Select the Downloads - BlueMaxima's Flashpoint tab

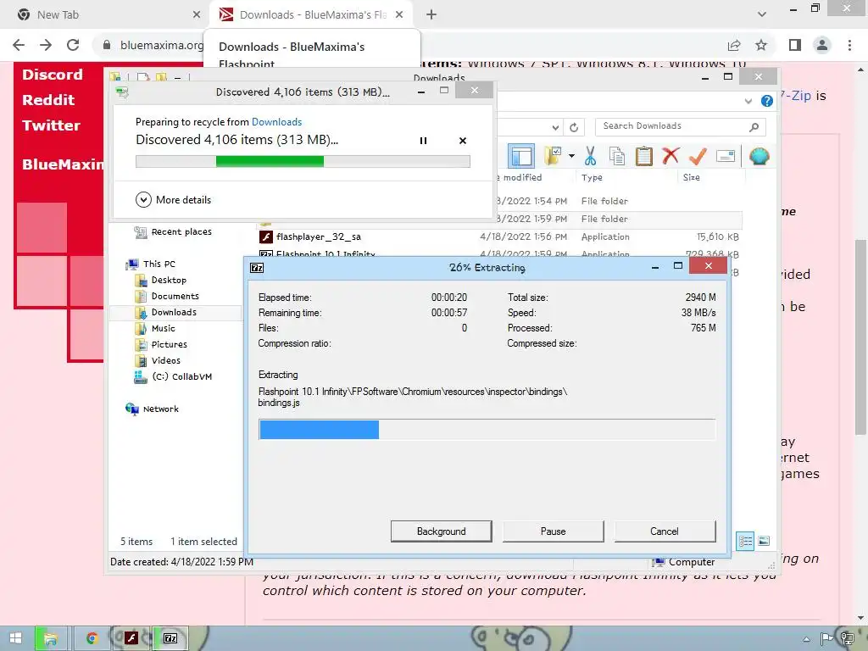coord(312,15)
